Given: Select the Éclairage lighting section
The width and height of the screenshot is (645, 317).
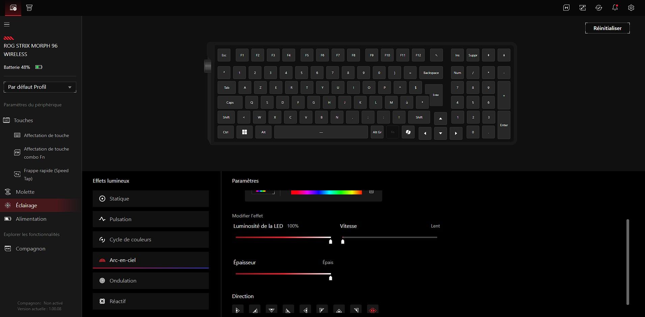Looking at the screenshot, I should point(27,205).
